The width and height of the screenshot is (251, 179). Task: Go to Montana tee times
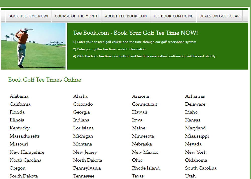(x=83, y=144)
